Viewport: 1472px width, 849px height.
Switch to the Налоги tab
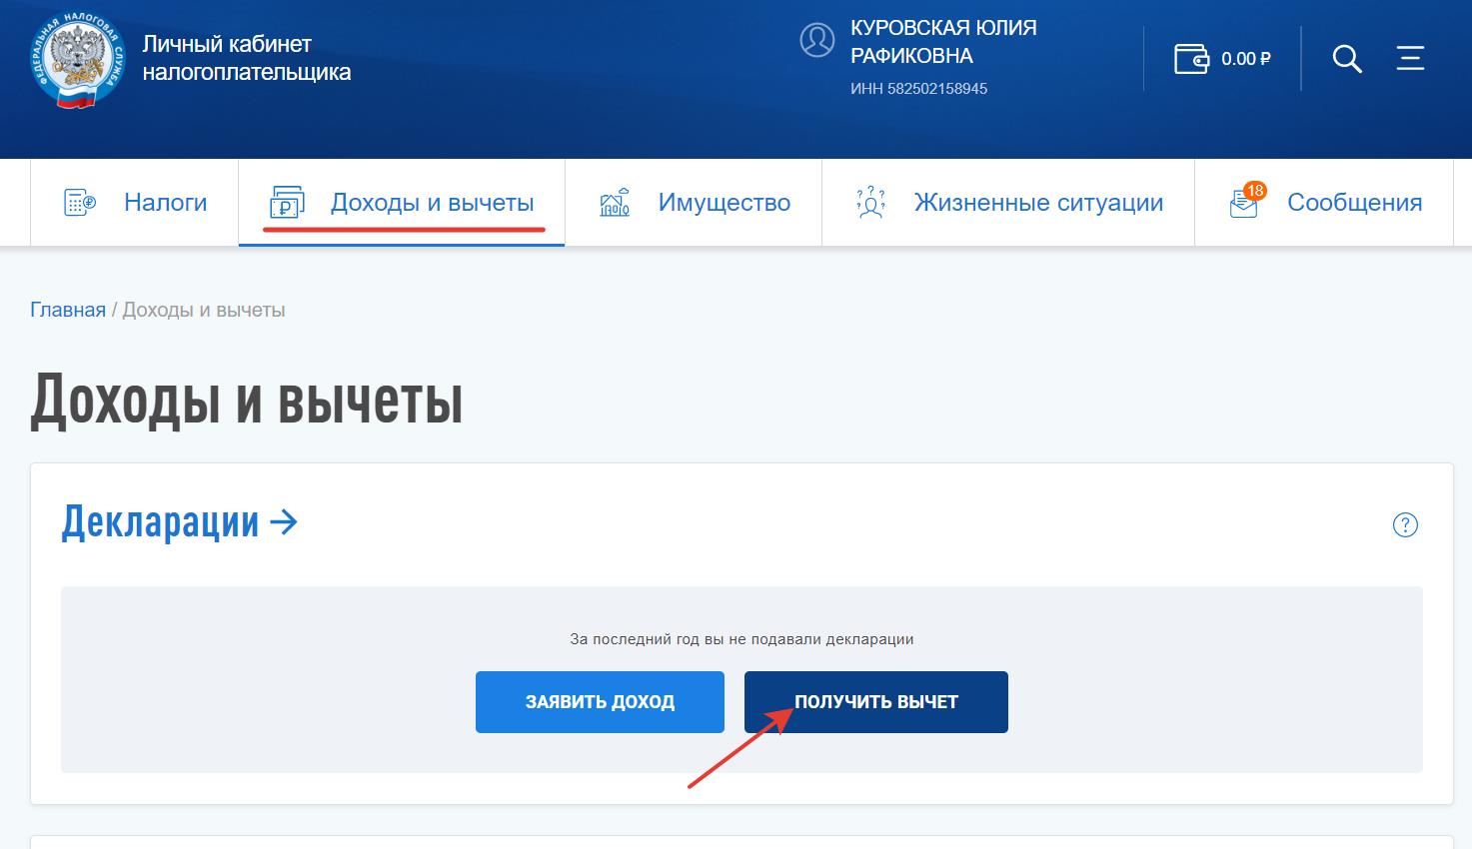165,203
